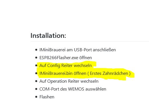Click the "Installation:" heading

coord(48,36)
